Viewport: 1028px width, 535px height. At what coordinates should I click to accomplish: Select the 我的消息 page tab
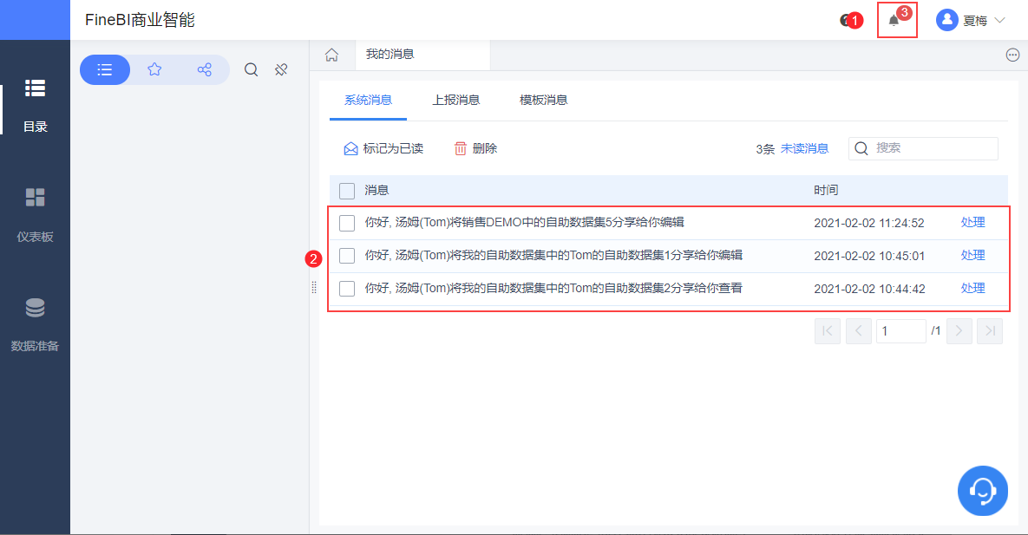(x=422, y=55)
